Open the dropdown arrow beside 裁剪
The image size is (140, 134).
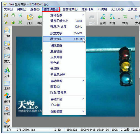[x=132, y=19]
